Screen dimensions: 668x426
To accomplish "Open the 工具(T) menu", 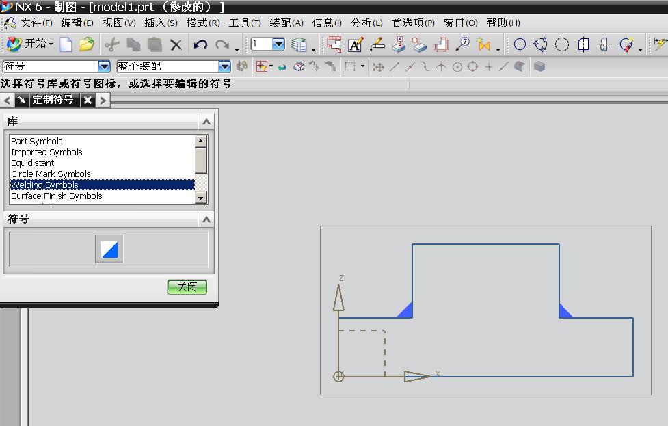I will coord(245,23).
